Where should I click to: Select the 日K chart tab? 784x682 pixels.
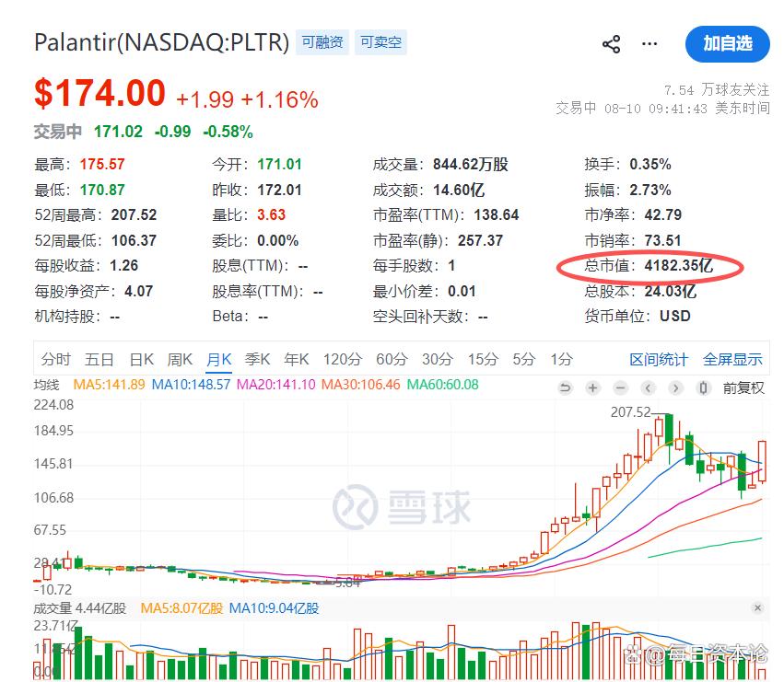[142, 359]
